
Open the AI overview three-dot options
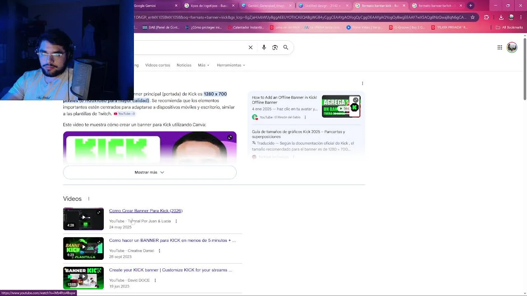pyautogui.click(x=362, y=83)
